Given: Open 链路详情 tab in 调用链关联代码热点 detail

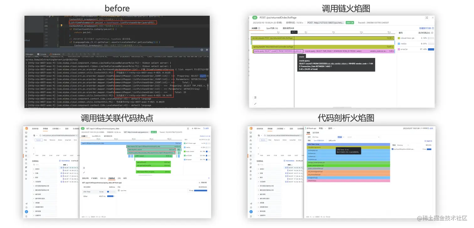Looking at the screenshot, I should click(85, 178).
